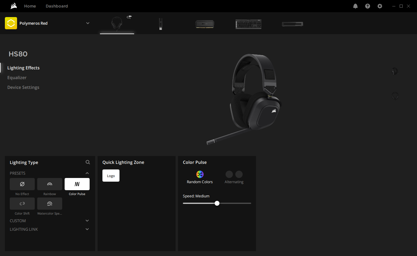The height and width of the screenshot is (256, 417).
Task: Pick the first Alternating color swatch
Action: (229, 174)
